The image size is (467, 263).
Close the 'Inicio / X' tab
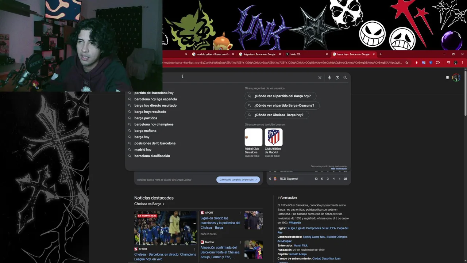coord(327,54)
